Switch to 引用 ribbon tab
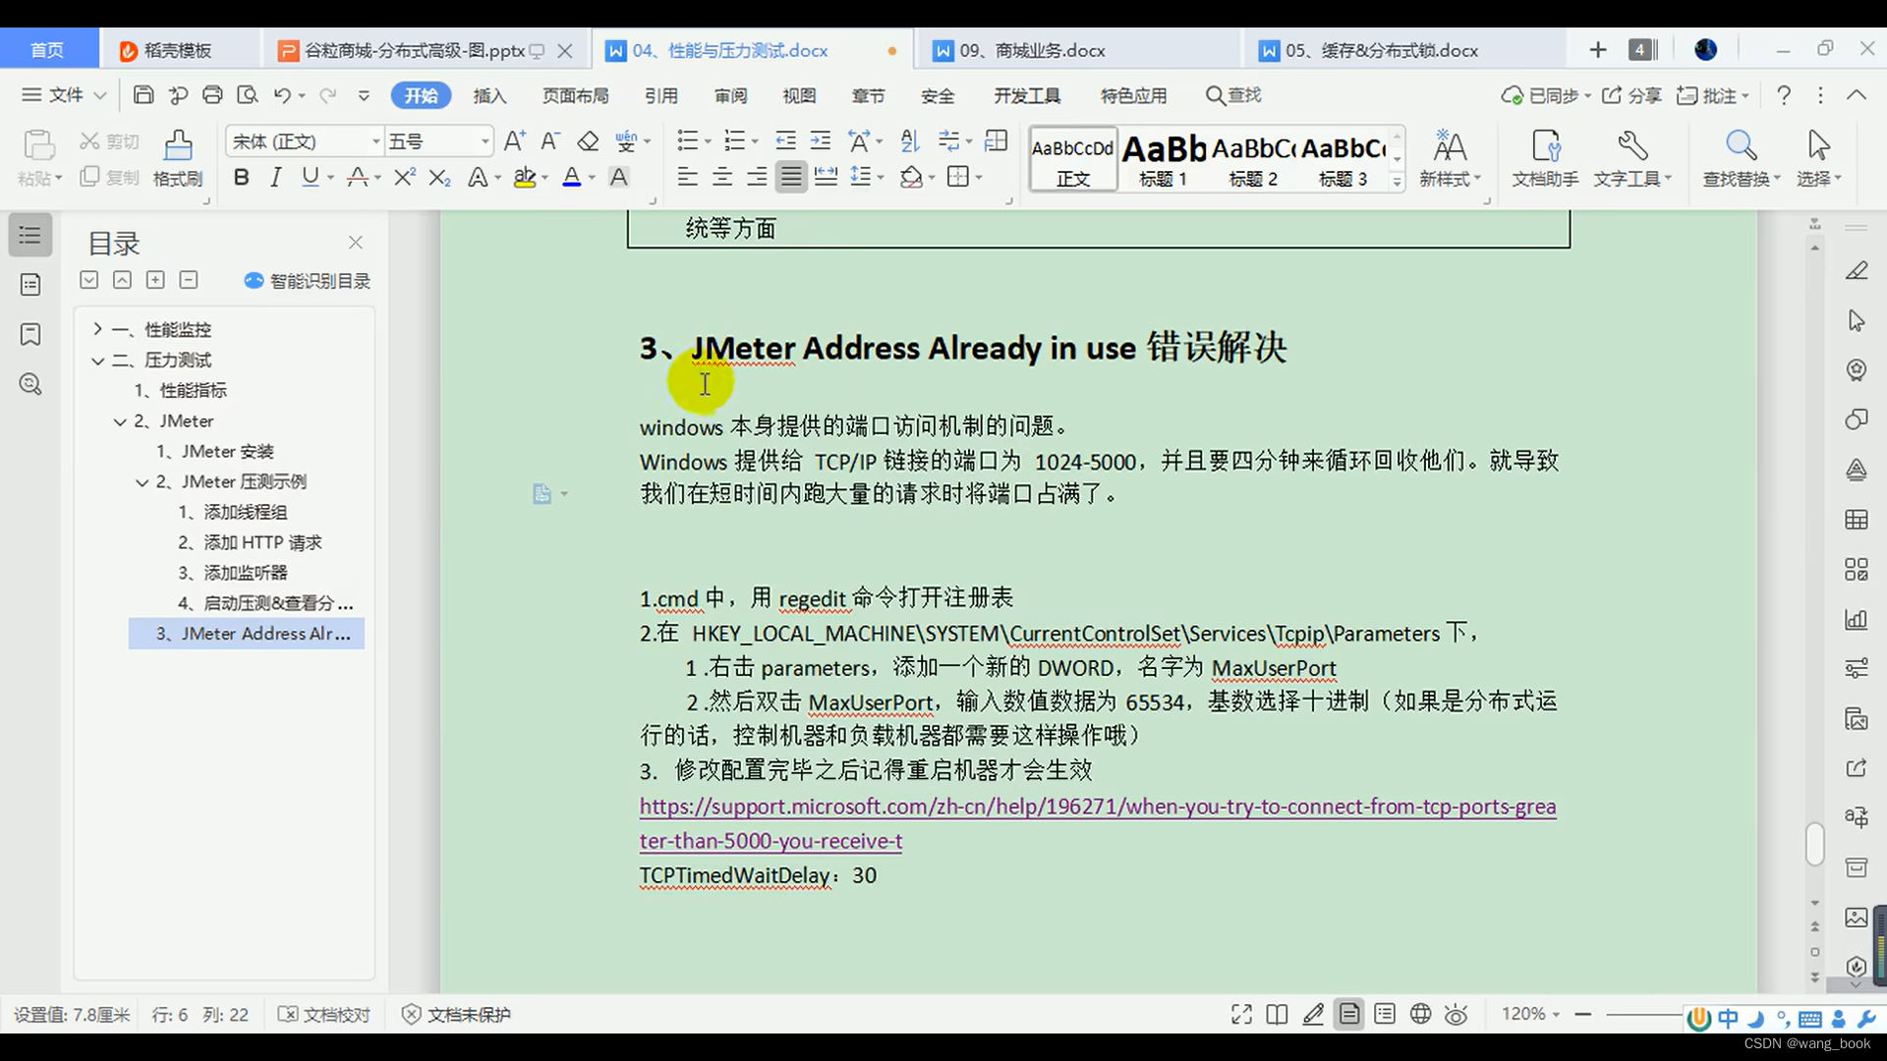 661,95
